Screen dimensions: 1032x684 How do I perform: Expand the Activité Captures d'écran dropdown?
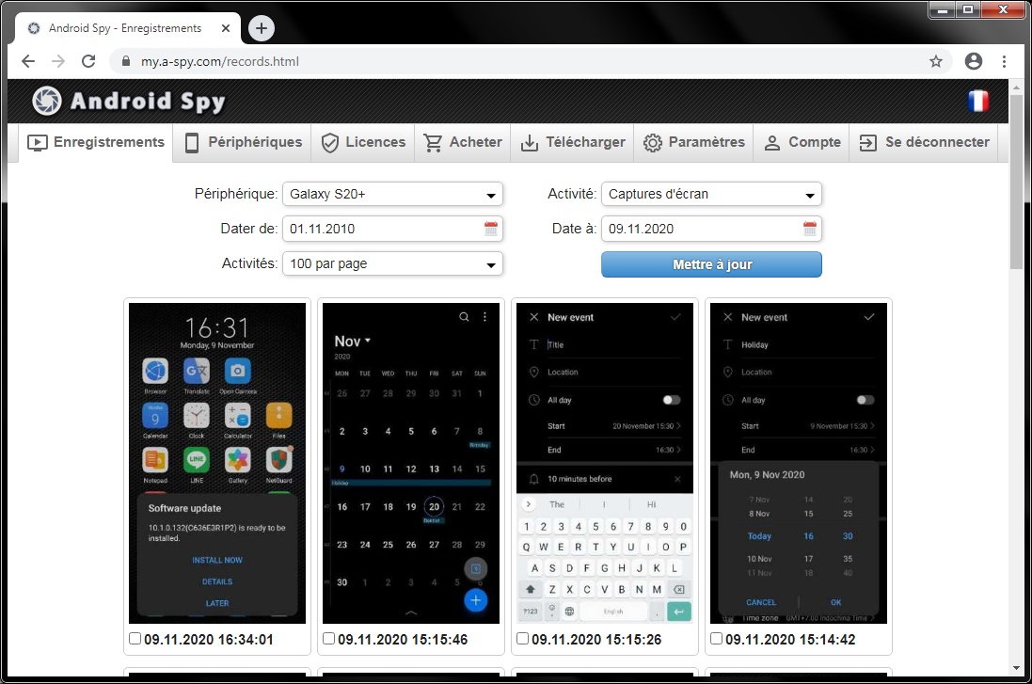711,194
